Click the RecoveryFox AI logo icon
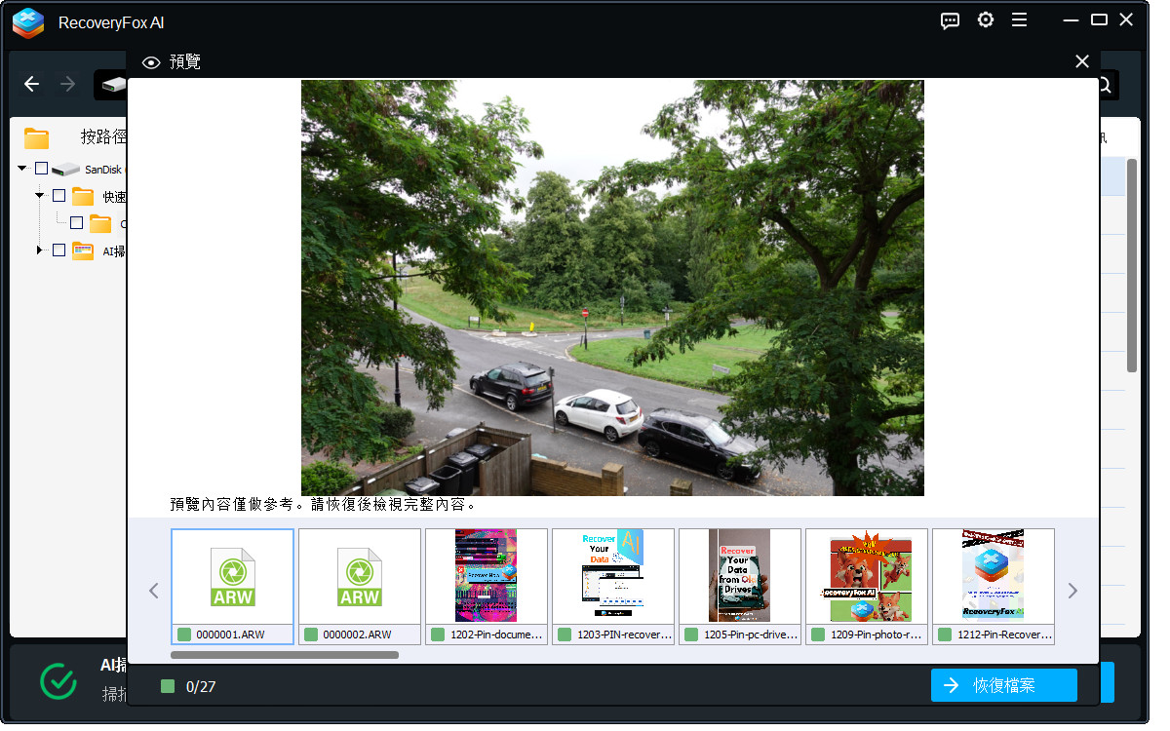Image resolution: width=1170 pixels, height=731 pixels. (x=28, y=22)
